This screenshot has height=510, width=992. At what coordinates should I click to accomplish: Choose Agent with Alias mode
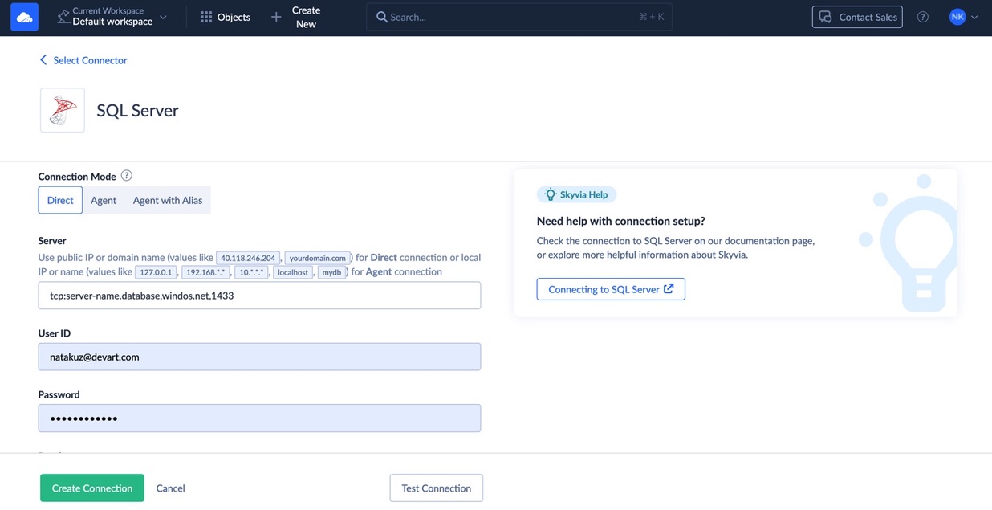click(x=168, y=200)
